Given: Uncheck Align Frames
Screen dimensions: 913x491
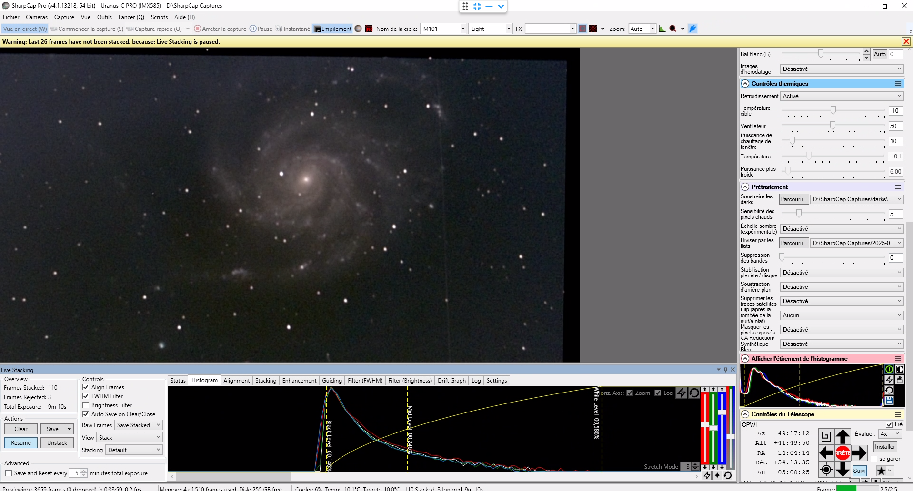Looking at the screenshot, I should 86,387.
